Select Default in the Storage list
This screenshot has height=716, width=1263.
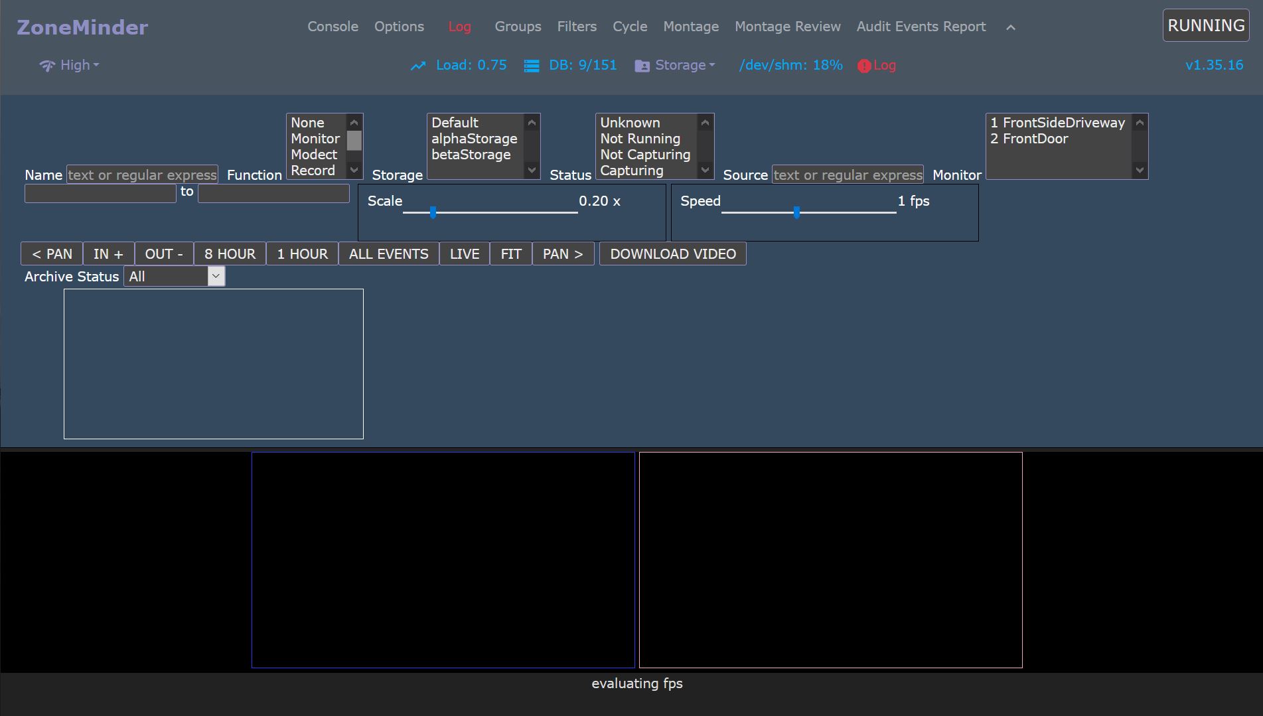coord(476,123)
